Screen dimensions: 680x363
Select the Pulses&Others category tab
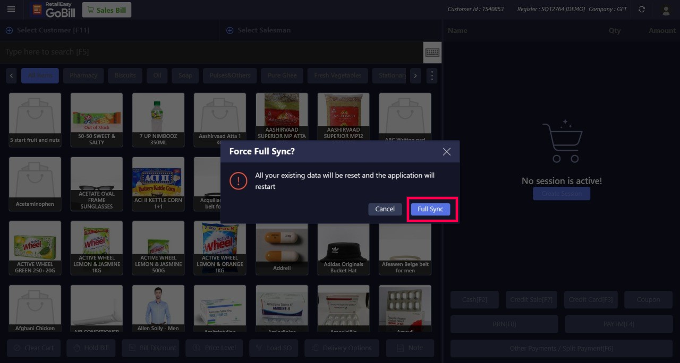[x=230, y=75]
